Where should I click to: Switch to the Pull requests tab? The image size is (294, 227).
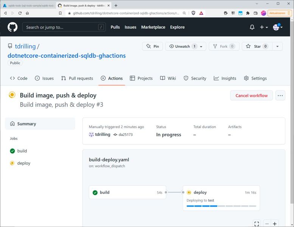pos(77,78)
